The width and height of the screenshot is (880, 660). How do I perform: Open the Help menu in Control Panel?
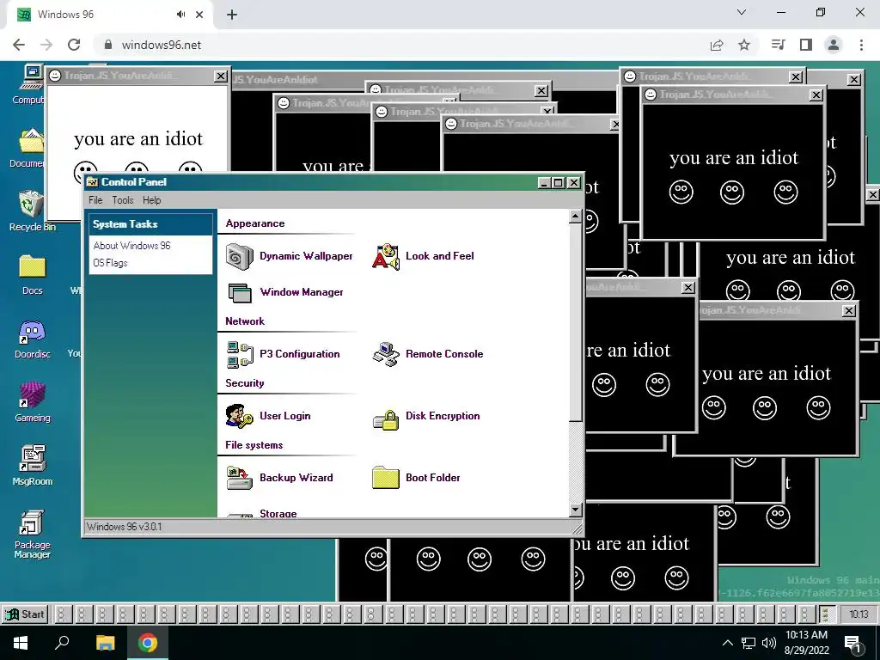151,200
